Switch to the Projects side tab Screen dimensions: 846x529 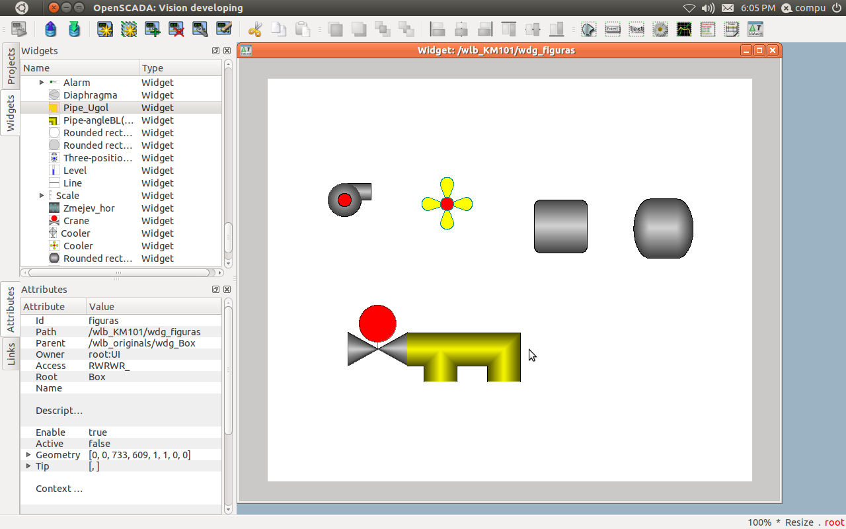pyautogui.click(x=11, y=66)
